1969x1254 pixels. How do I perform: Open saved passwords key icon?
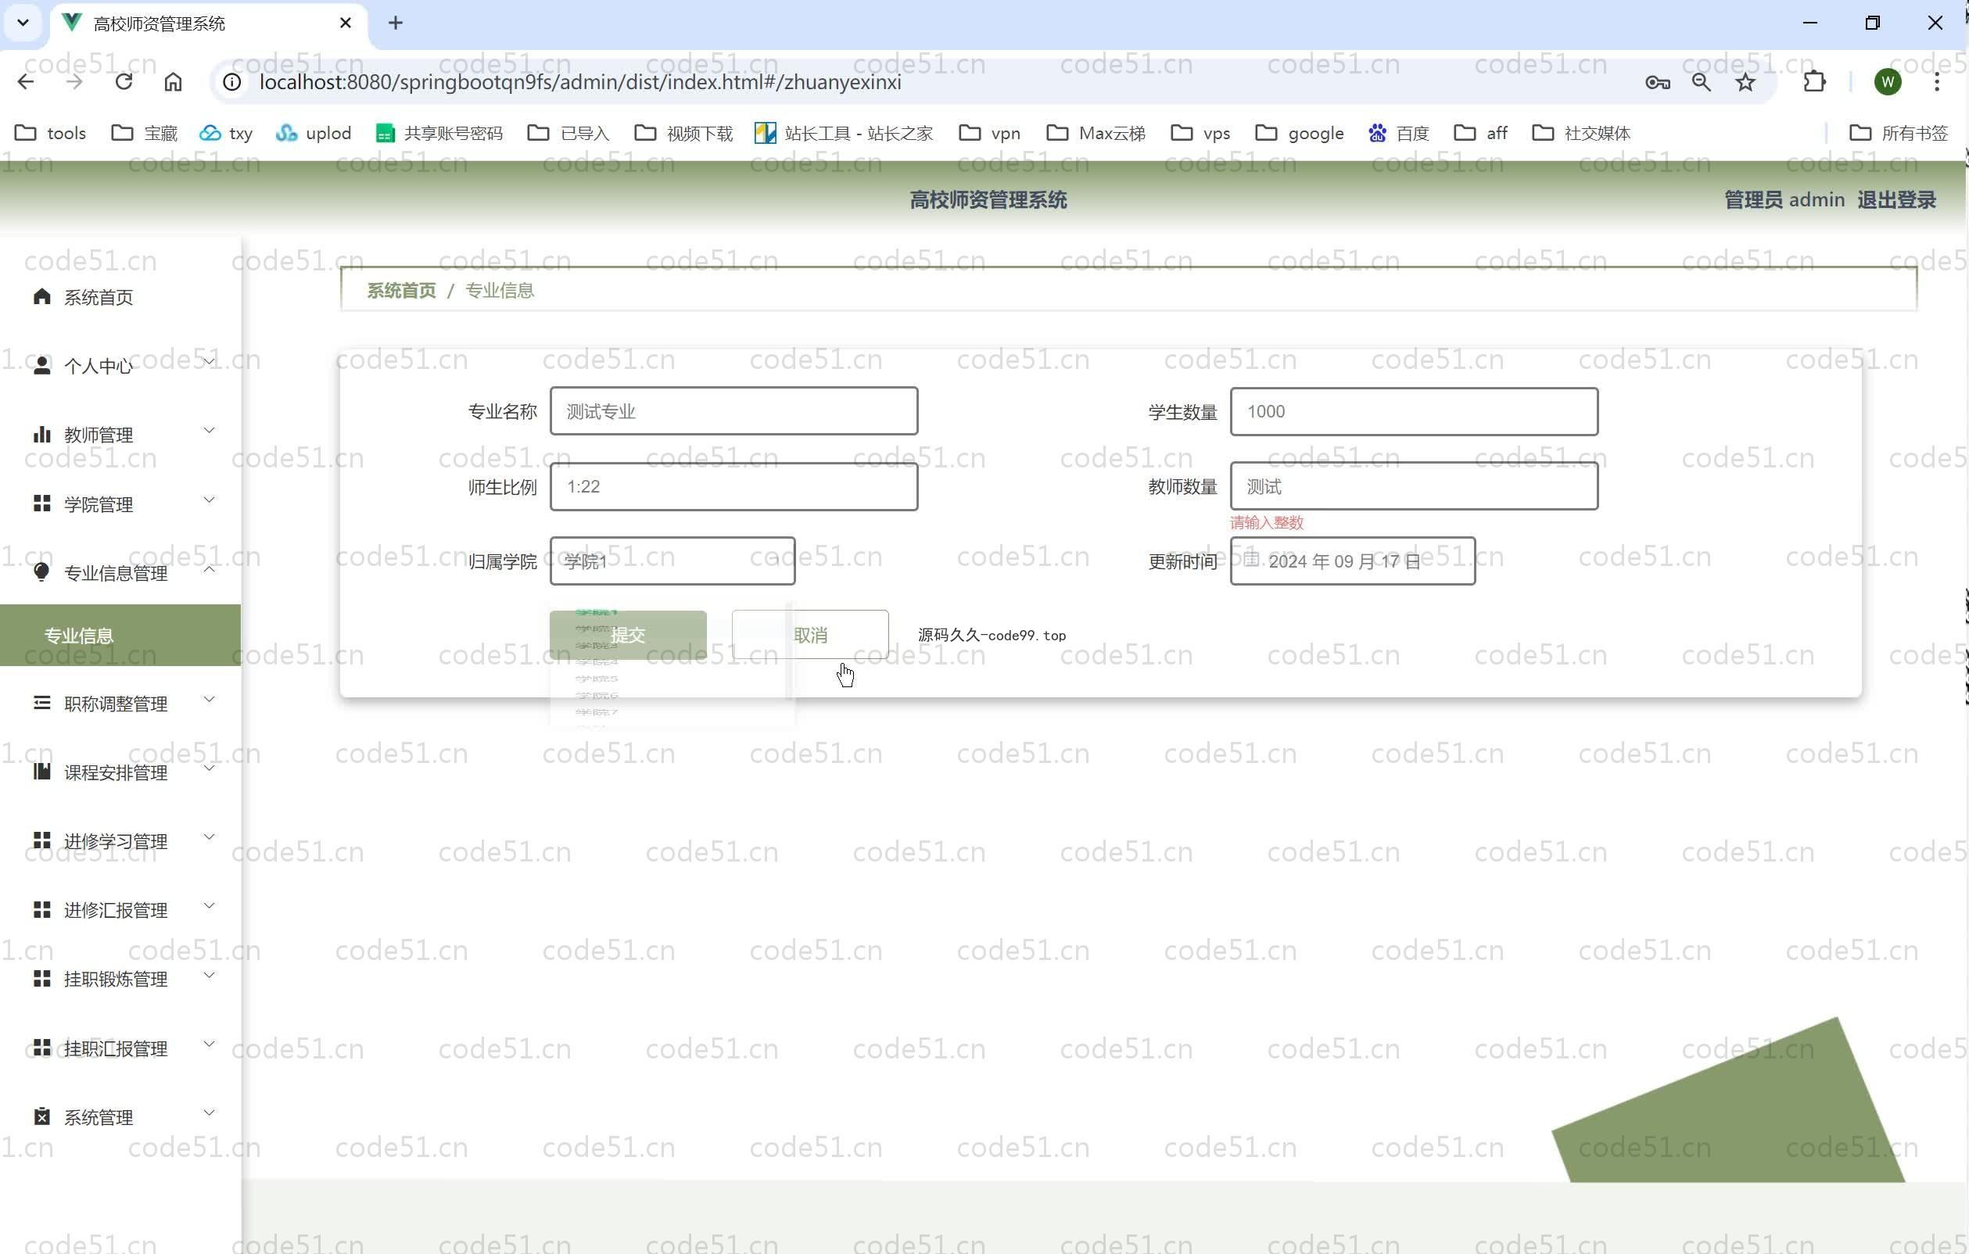pos(1658,82)
